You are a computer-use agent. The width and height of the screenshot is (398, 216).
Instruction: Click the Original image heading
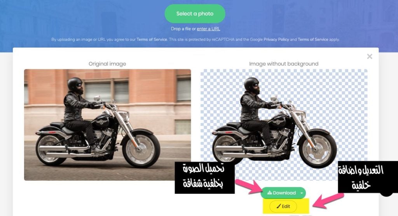point(107,64)
